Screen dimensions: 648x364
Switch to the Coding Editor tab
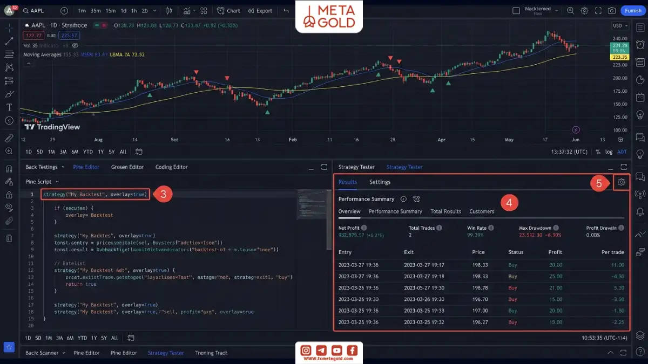[x=171, y=167]
